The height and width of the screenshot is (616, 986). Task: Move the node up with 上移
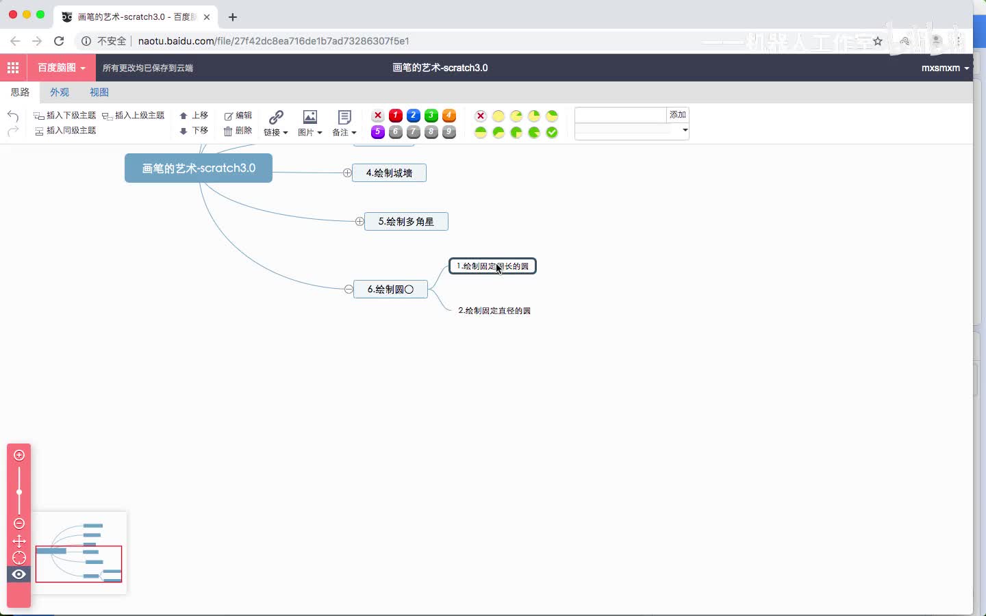194,116
